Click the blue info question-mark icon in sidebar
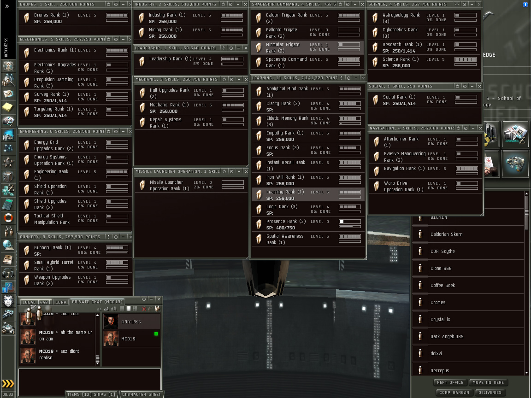Screen dimensions: 531x398 pyautogui.click(x=8, y=287)
